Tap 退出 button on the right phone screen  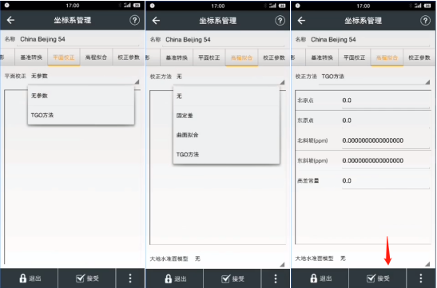320,278
